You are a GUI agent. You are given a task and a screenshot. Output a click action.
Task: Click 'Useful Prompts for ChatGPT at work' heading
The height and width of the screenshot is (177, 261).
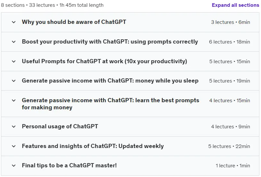[104, 61]
